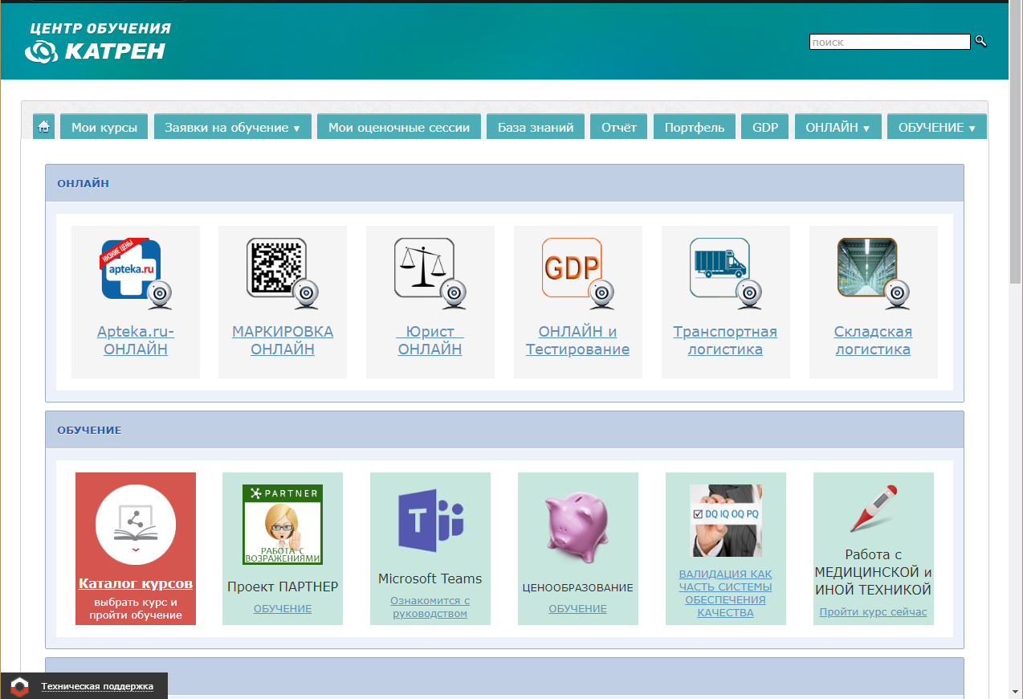Click the DQ IQ OQ PQ image

tap(726, 521)
